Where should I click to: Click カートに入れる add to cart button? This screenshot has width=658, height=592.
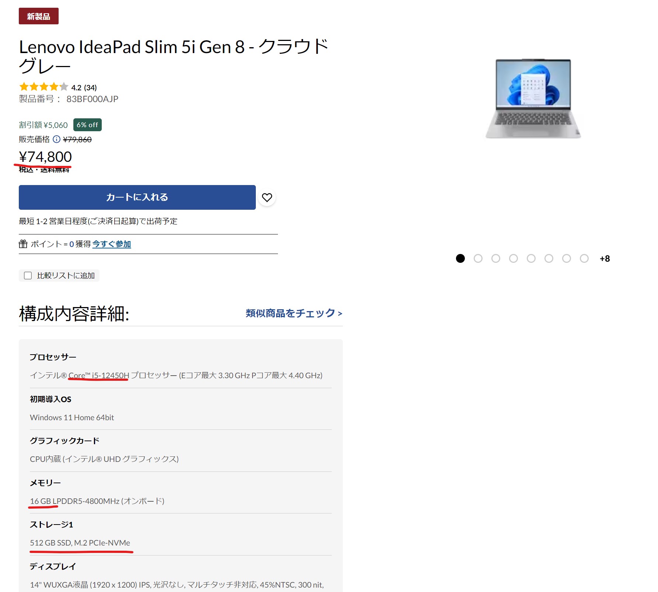coord(137,197)
